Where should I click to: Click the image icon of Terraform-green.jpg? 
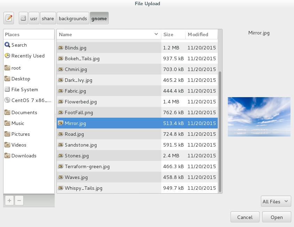[x=60, y=166]
